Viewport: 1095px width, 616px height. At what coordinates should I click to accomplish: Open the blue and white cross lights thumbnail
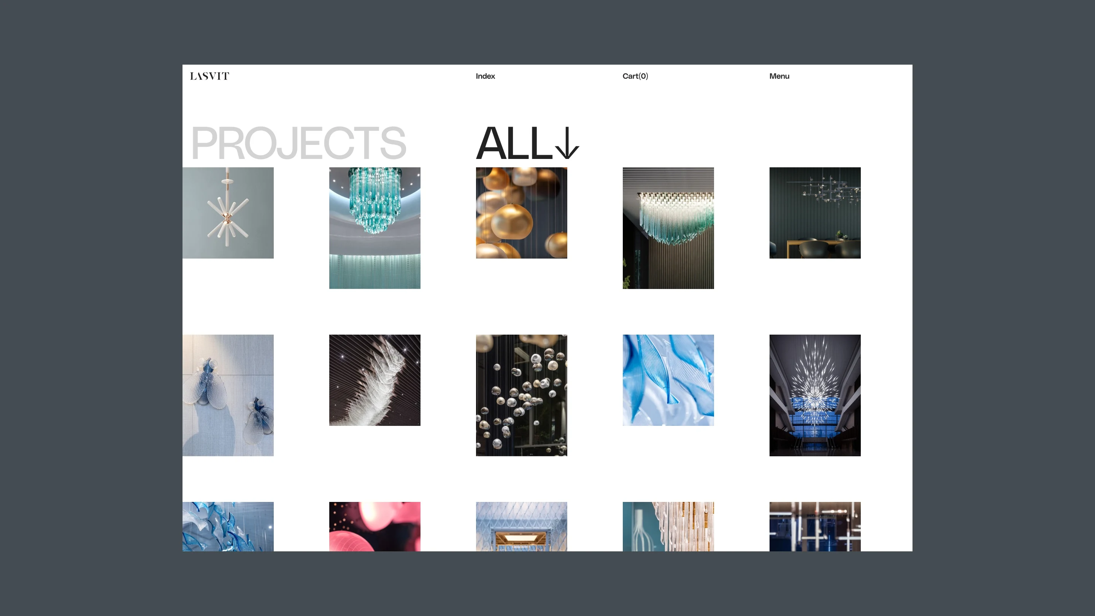814,526
